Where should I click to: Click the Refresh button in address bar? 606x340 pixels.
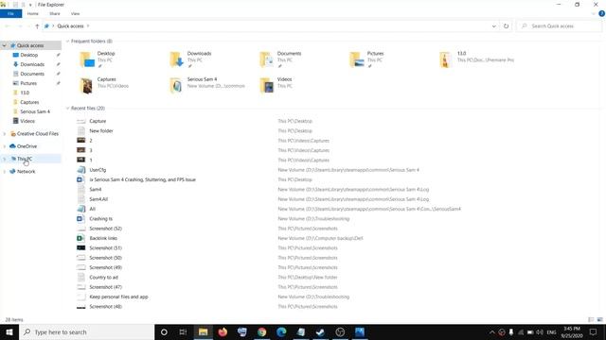tap(506, 26)
